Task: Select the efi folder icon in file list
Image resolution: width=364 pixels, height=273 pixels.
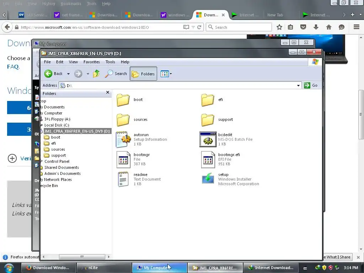Action: pos(207,100)
